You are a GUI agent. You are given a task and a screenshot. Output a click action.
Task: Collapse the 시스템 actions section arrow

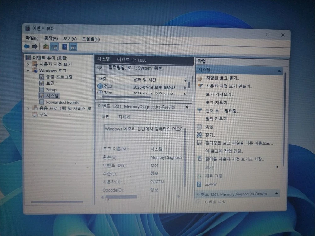click(x=279, y=71)
